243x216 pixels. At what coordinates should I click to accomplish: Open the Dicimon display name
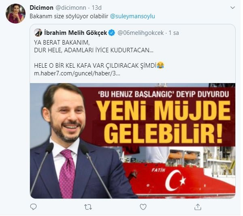click(41, 8)
